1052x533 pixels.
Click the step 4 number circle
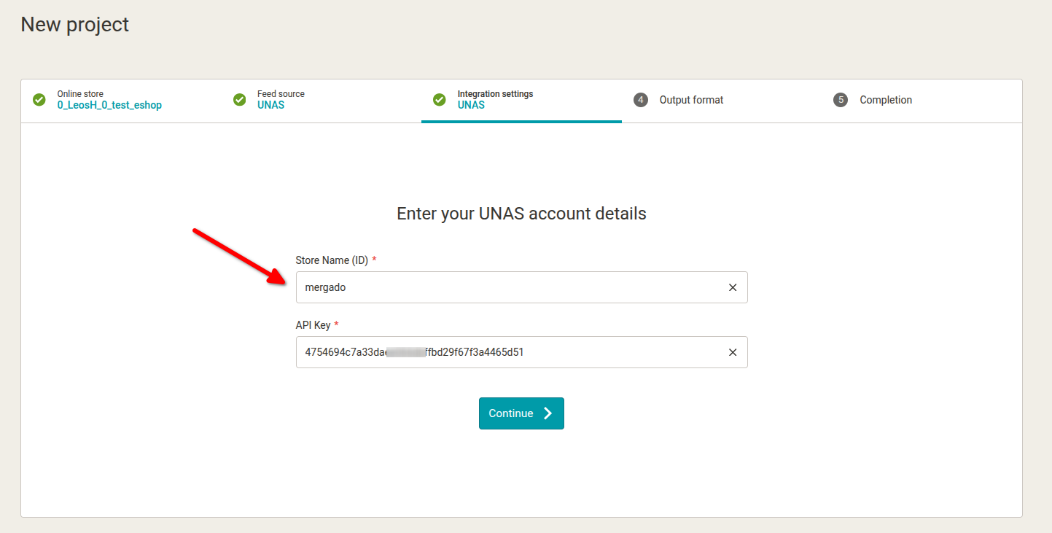coord(641,100)
